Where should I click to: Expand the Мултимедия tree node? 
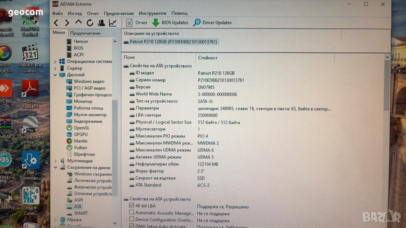coord(55,161)
